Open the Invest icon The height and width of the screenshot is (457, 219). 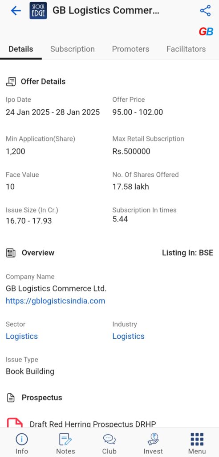pos(153,439)
